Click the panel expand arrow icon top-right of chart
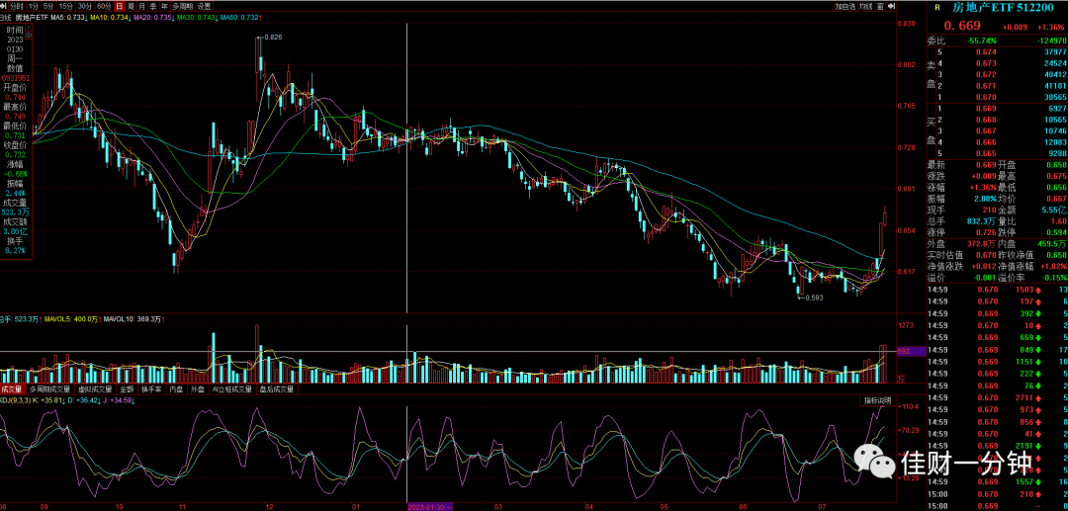The height and width of the screenshot is (511, 1068). (890, 6)
